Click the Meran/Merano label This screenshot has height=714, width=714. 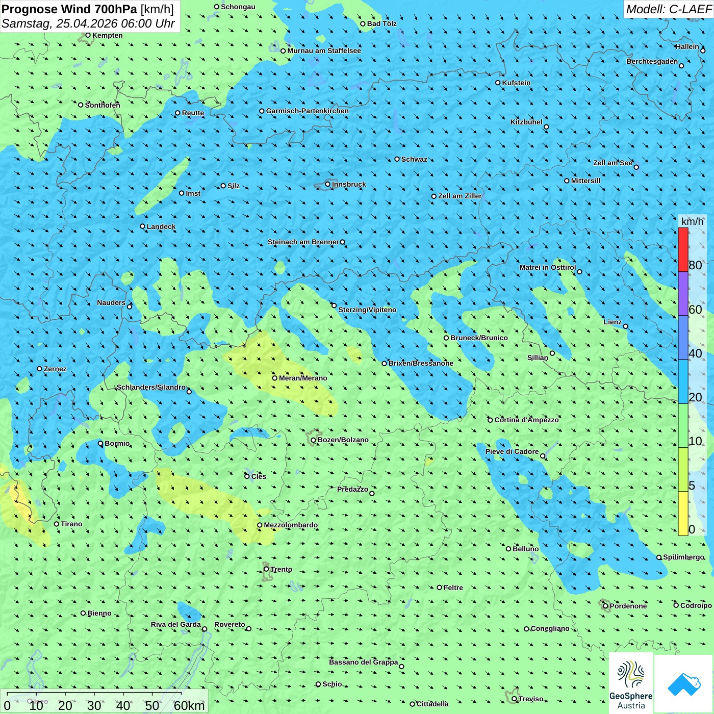click(303, 378)
